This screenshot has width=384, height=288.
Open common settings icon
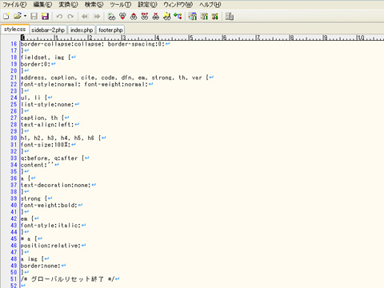pos(215,17)
